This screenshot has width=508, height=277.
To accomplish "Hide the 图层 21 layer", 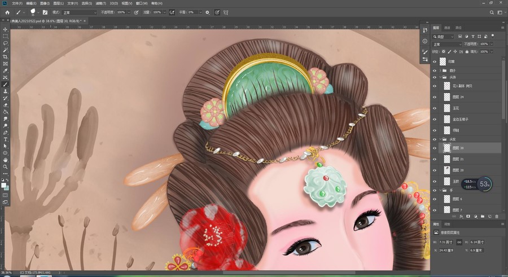I will point(435,159).
